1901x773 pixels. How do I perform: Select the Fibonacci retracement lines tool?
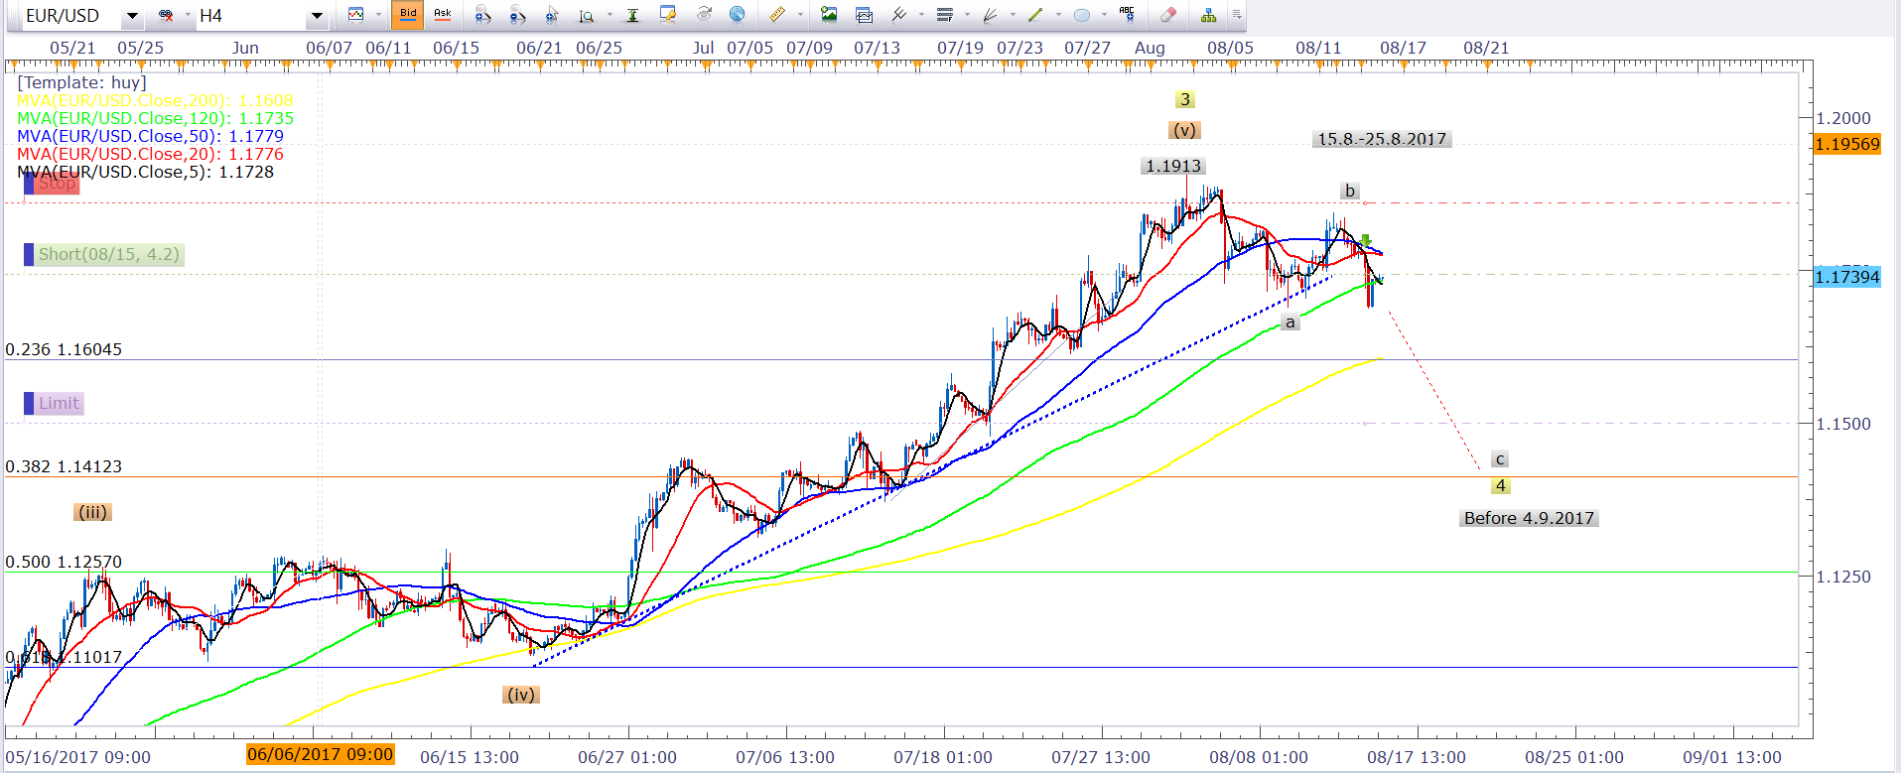pyautogui.click(x=944, y=15)
